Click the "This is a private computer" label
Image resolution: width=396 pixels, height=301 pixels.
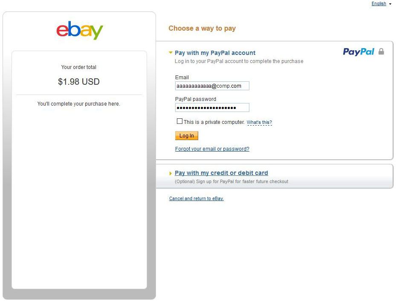tap(214, 122)
